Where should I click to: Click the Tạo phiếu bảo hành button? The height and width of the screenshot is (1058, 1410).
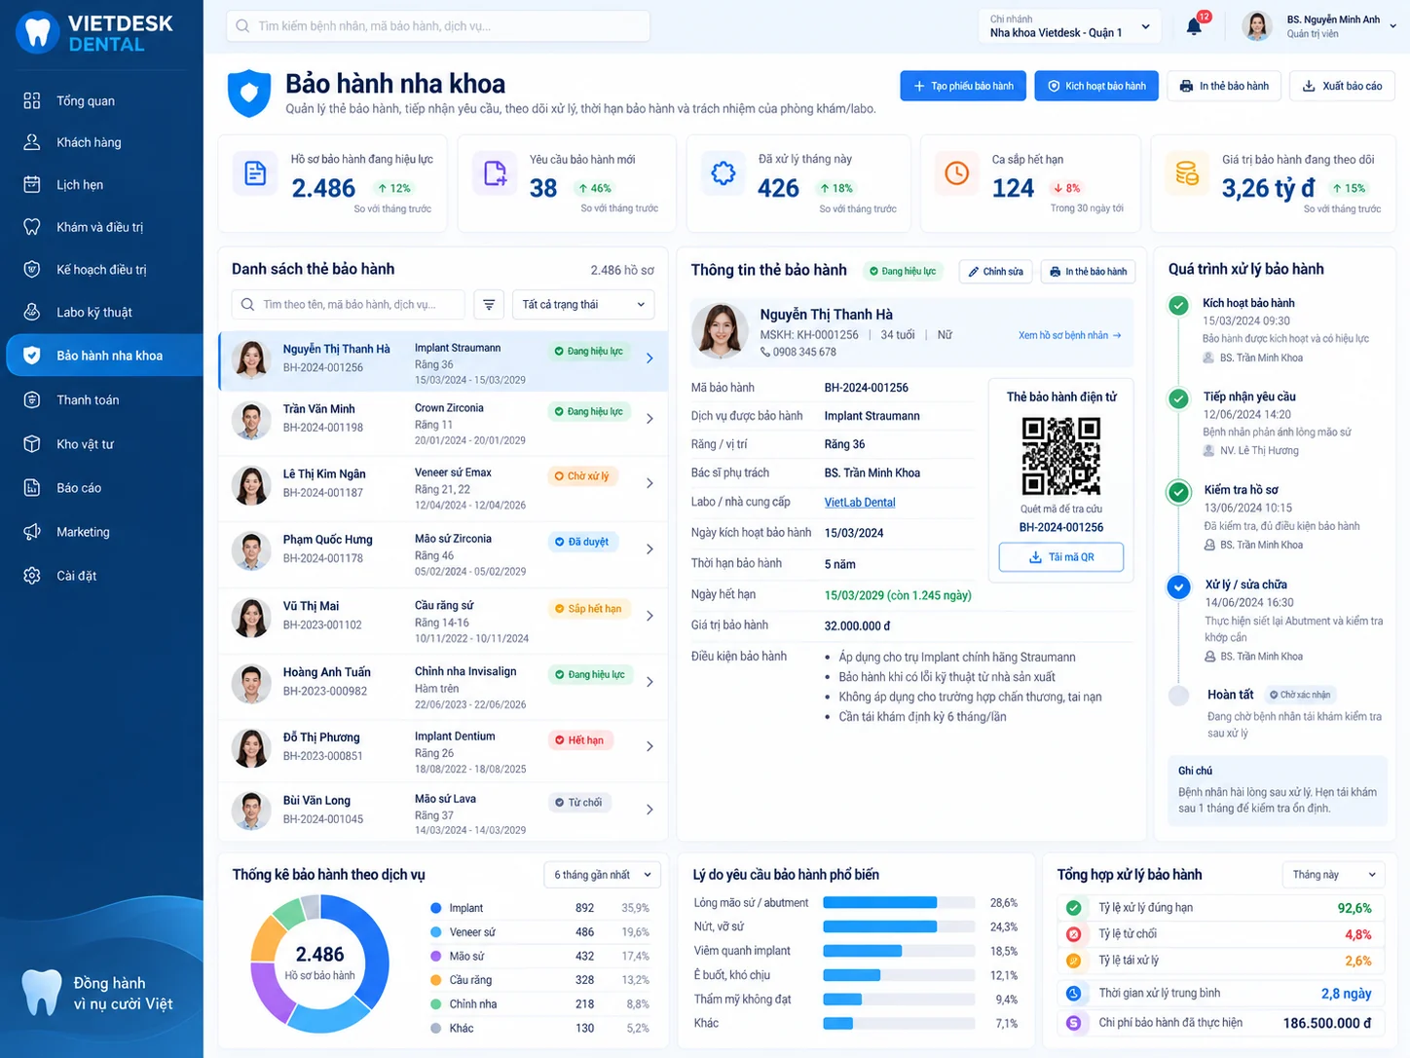click(x=963, y=86)
